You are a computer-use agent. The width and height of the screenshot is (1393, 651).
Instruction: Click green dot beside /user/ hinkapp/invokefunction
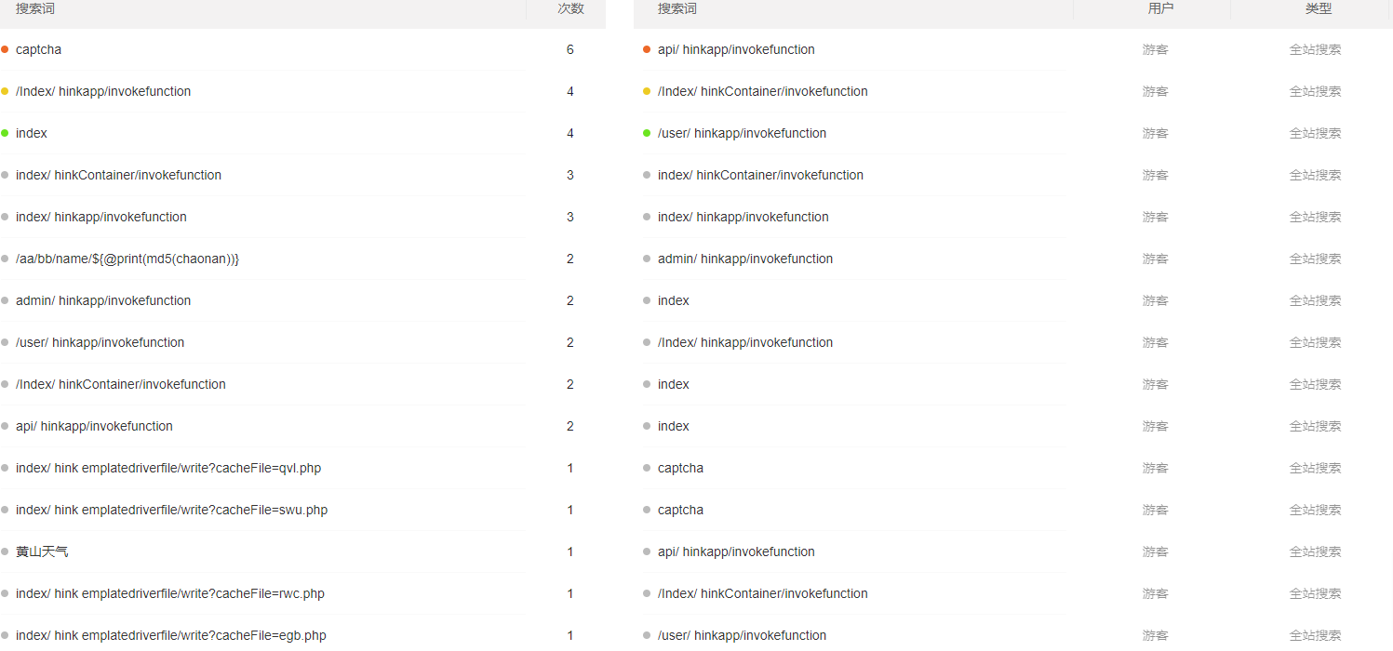647,133
